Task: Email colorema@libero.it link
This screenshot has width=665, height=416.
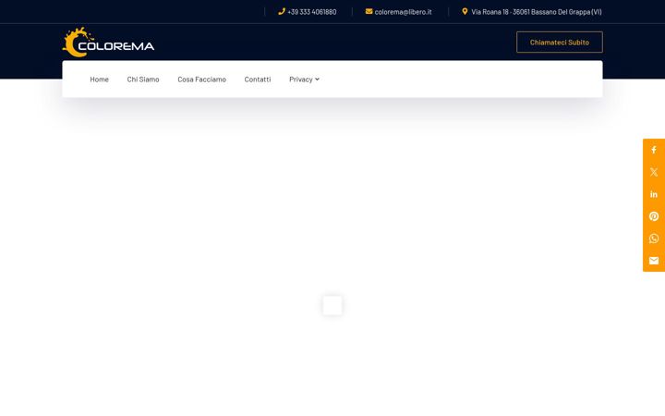Action: (x=403, y=12)
